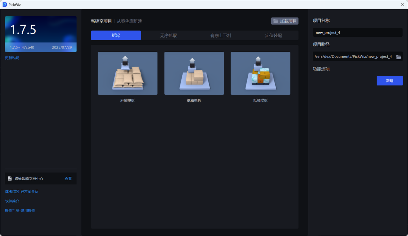Open the 3D视觉引导方案介绍 link
Viewport: 408px width, 236px height.
(x=22, y=192)
